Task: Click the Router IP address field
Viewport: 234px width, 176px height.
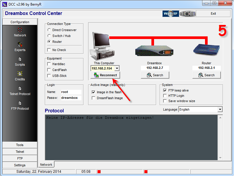Action: coord(206,68)
